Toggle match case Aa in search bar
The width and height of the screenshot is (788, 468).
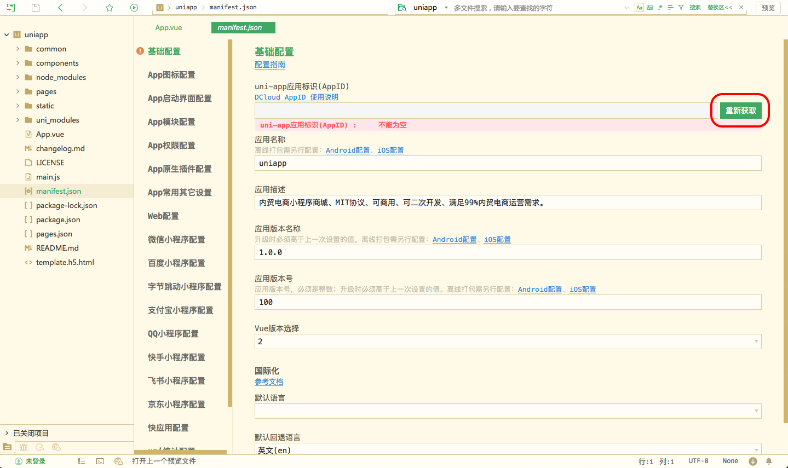(x=639, y=8)
